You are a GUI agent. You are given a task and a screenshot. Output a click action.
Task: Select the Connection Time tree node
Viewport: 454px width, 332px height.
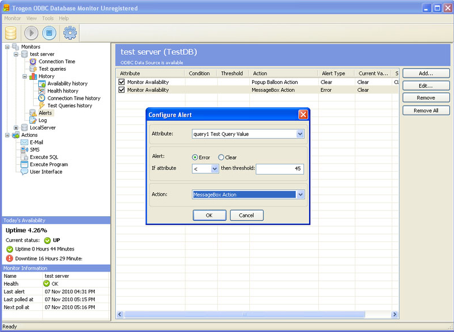pos(56,62)
